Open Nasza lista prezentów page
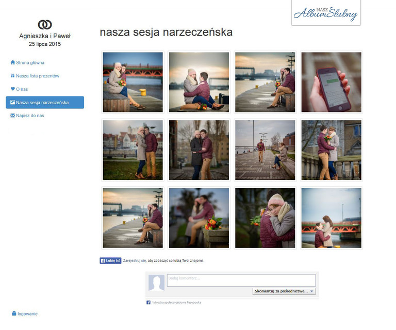The height and width of the screenshot is (330, 396). click(37, 76)
